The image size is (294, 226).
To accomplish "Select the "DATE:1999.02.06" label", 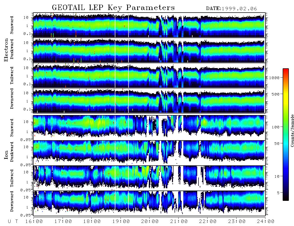I will coord(231,8).
